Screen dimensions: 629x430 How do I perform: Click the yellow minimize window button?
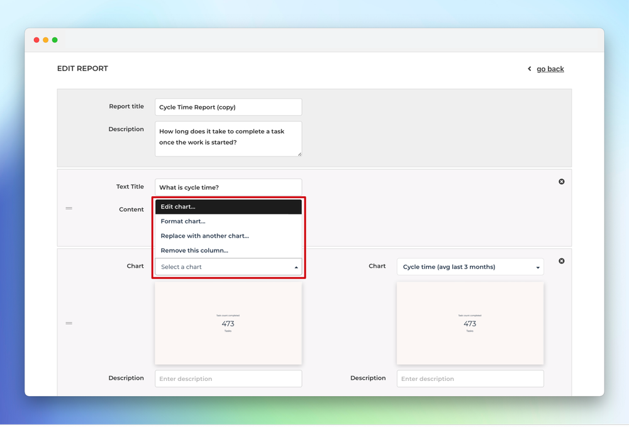46,40
